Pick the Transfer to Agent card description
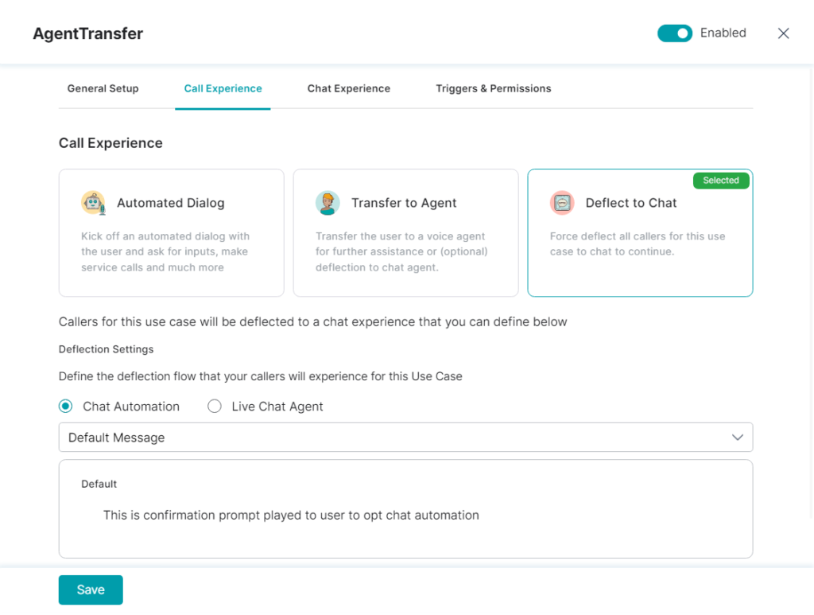Screen dimensions: 814x615 click(x=401, y=251)
